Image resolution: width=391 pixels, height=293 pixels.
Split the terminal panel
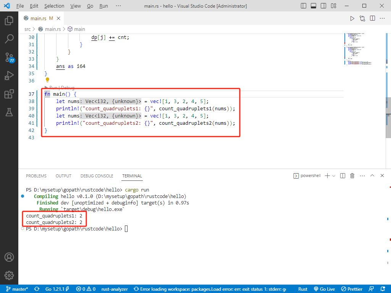coord(343,176)
